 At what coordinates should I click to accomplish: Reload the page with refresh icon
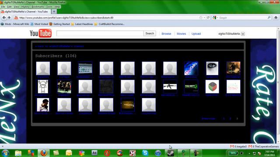(x=208, y=17)
